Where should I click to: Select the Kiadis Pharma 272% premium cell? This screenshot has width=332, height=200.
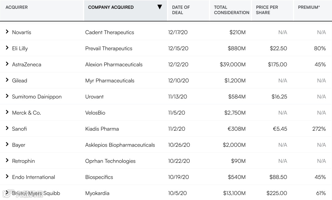[x=319, y=129]
